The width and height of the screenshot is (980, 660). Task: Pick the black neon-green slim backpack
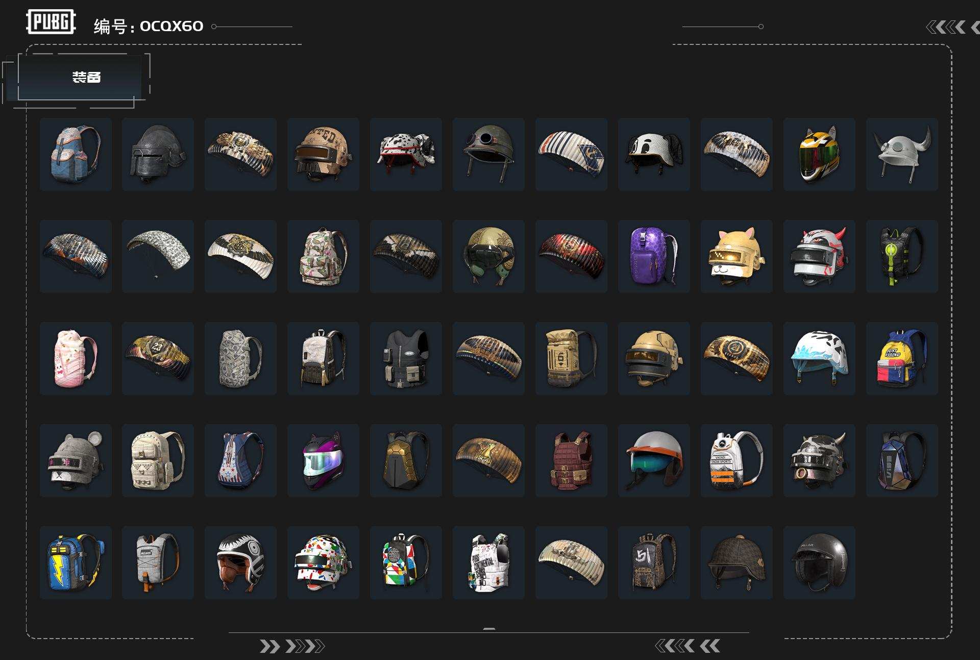click(x=902, y=256)
